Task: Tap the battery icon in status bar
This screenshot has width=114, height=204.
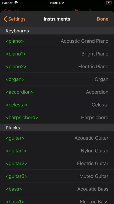Action: pos(109,3)
